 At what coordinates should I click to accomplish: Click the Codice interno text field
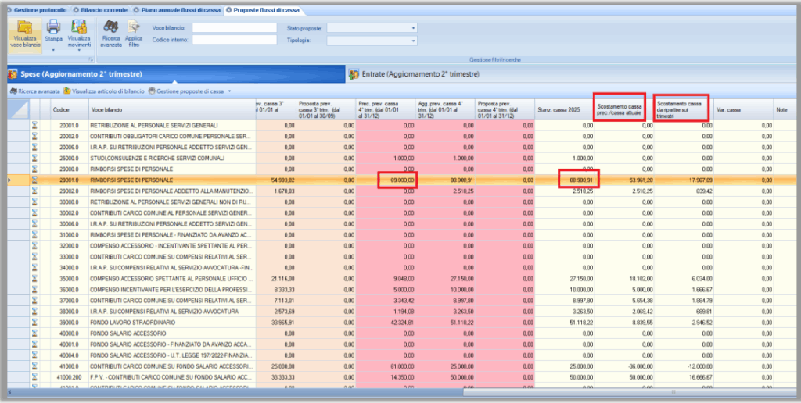[x=234, y=40]
